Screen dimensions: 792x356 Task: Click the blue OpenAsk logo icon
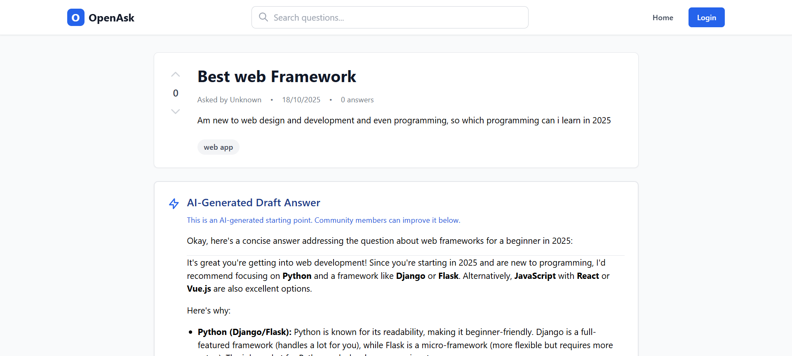click(x=76, y=18)
